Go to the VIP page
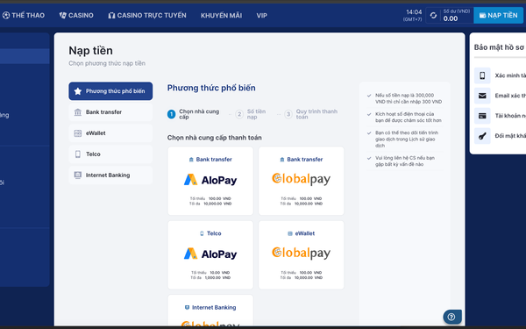The height and width of the screenshot is (329, 526). tap(261, 16)
